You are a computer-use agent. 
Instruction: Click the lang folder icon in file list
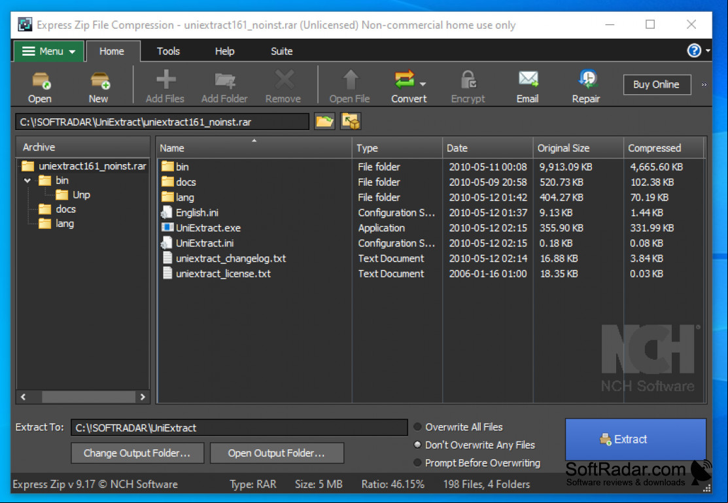[x=167, y=197]
